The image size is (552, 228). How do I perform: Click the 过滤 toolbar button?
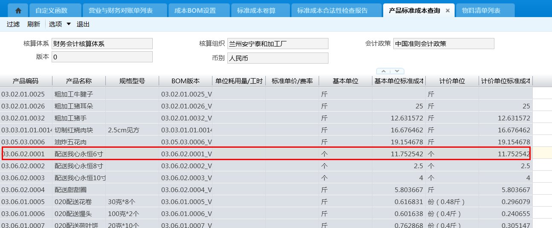pyautogui.click(x=13, y=24)
